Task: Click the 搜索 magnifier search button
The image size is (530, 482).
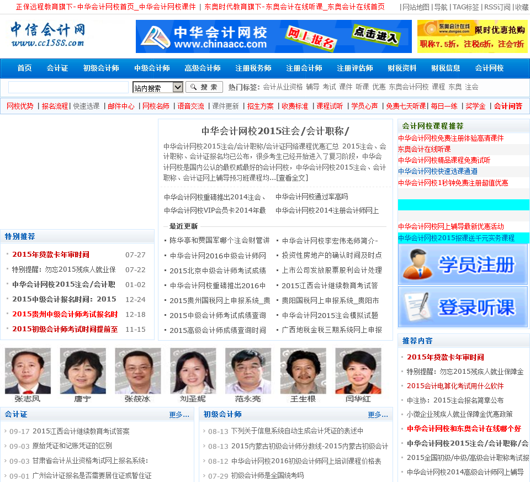Action: [204, 87]
